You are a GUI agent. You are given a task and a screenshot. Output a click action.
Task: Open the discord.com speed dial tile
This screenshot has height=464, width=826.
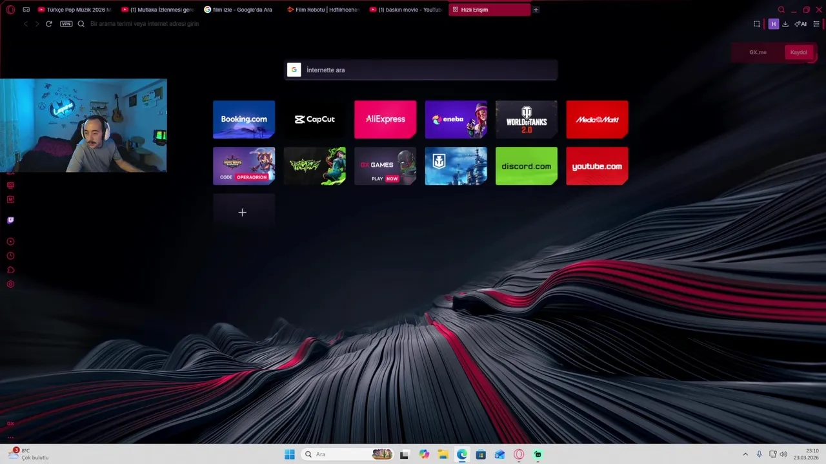point(527,166)
